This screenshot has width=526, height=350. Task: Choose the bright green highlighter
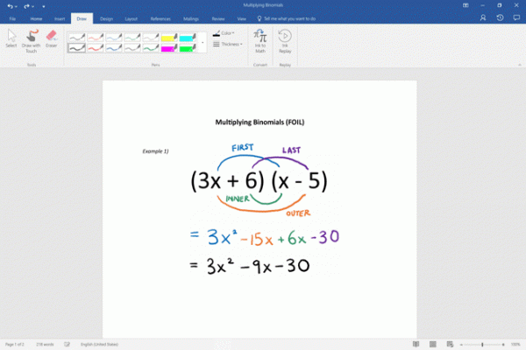coord(188,48)
